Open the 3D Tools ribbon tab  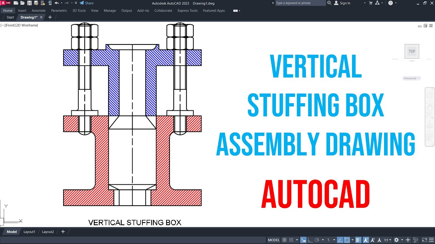click(79, 11)
